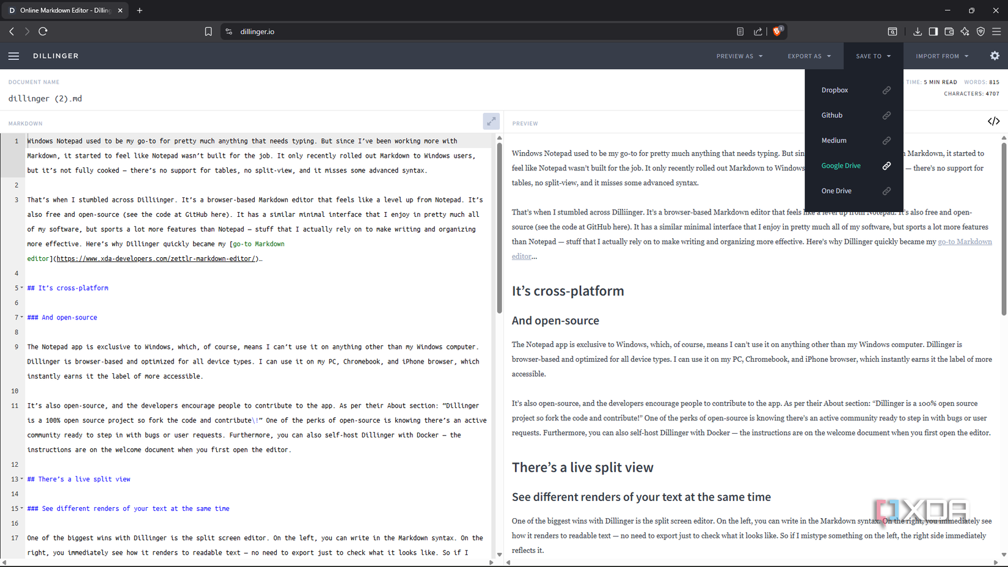The width and height of the screenshot is (1008, 567).
Task: Toggle raw HTML view with code icon
Action: pos(993,121)
